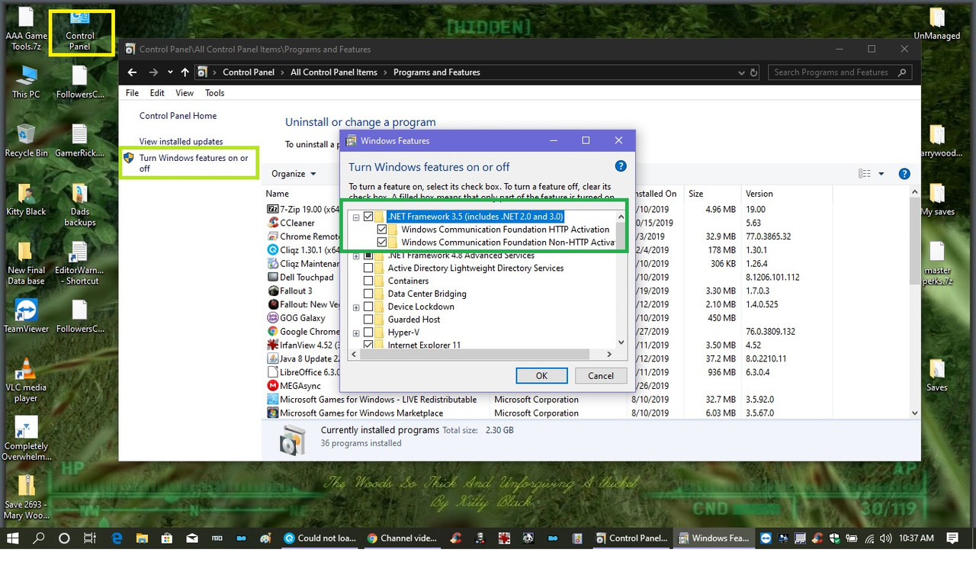Go up one level with the up arrow

[x=185, y=72]
